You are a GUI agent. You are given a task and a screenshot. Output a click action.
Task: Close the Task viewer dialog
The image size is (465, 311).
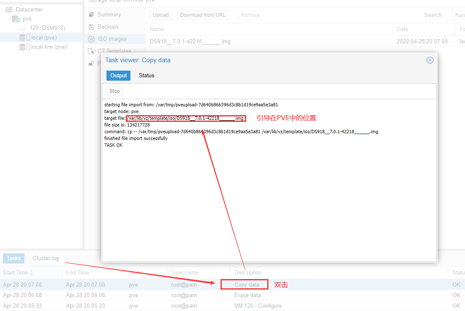pyautogui.click(x=430, y=60)
